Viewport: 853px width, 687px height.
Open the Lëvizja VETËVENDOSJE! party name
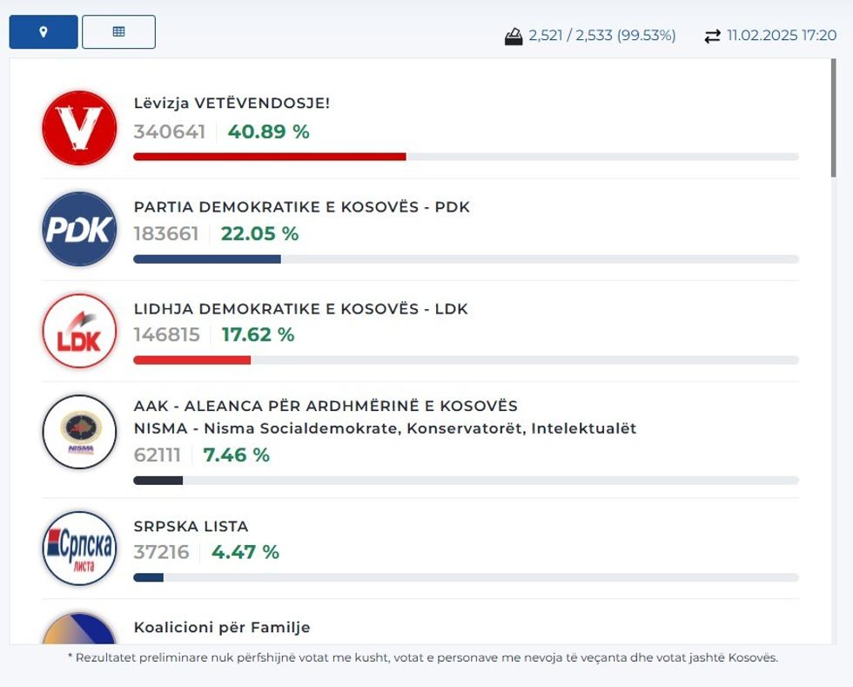[232, 103]
